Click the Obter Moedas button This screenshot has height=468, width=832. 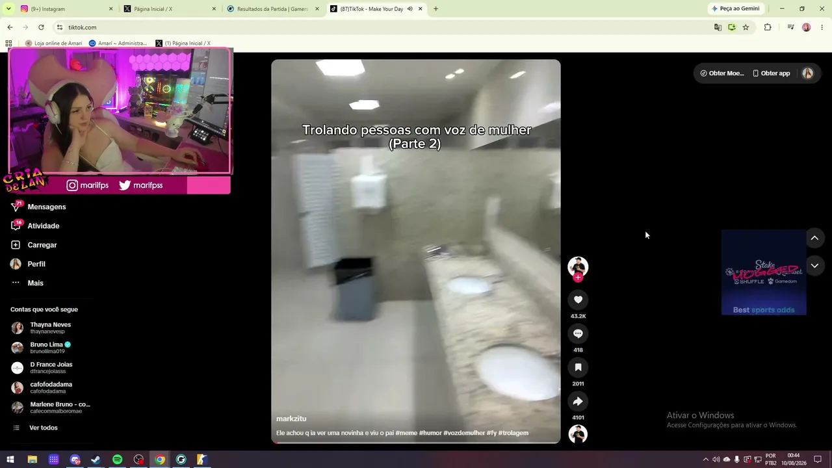tap(721, 73)
